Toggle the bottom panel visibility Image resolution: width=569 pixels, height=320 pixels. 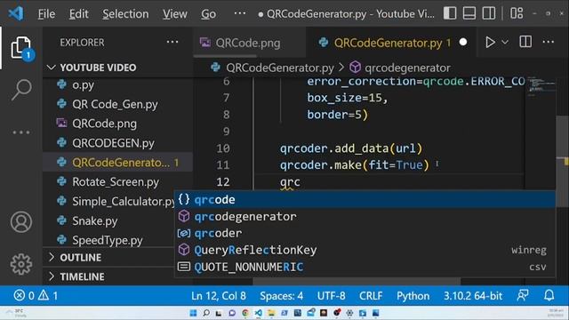pos(469,13)
